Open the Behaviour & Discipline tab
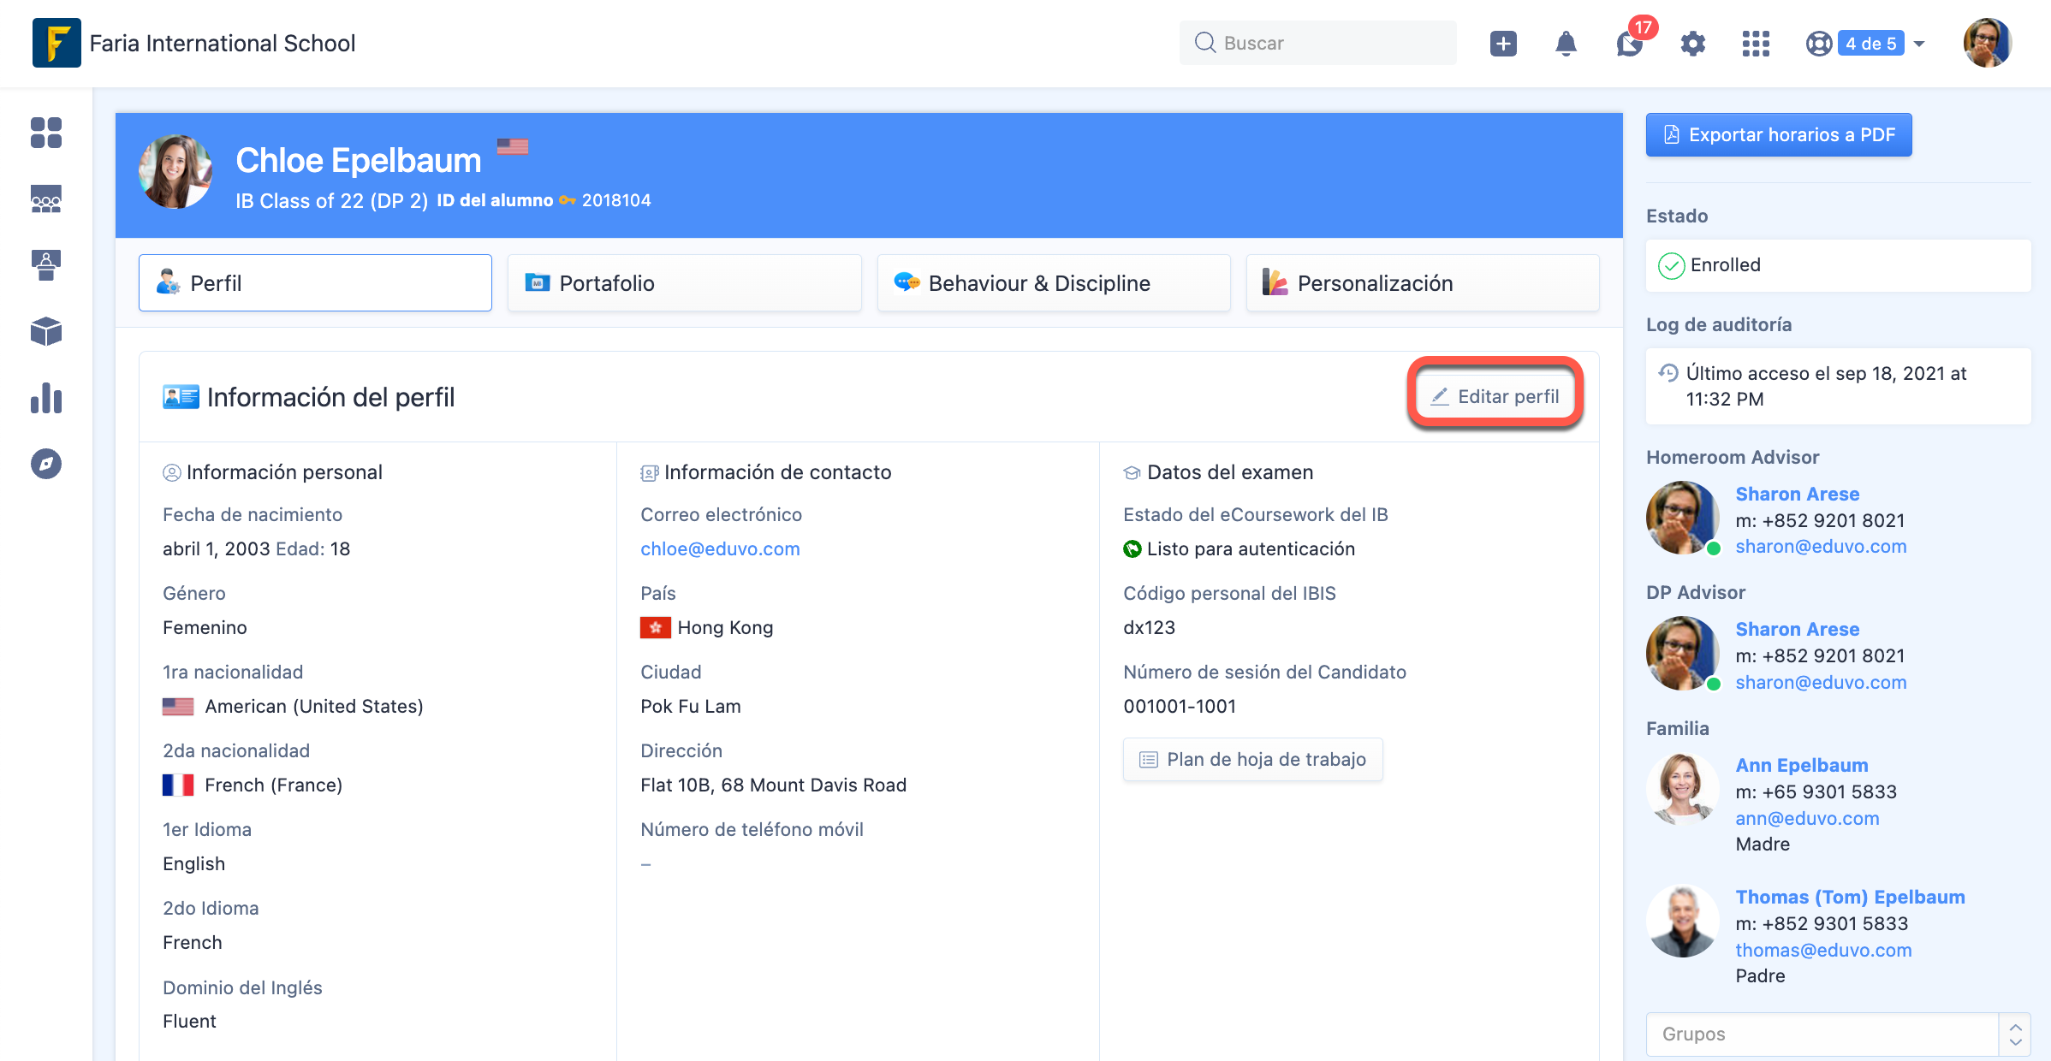 click(x=1053, y=283)
